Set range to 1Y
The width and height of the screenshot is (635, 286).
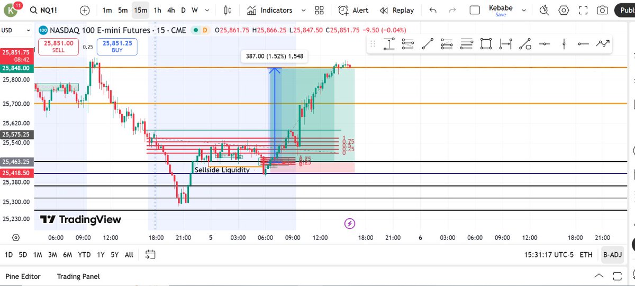[101, 255]
